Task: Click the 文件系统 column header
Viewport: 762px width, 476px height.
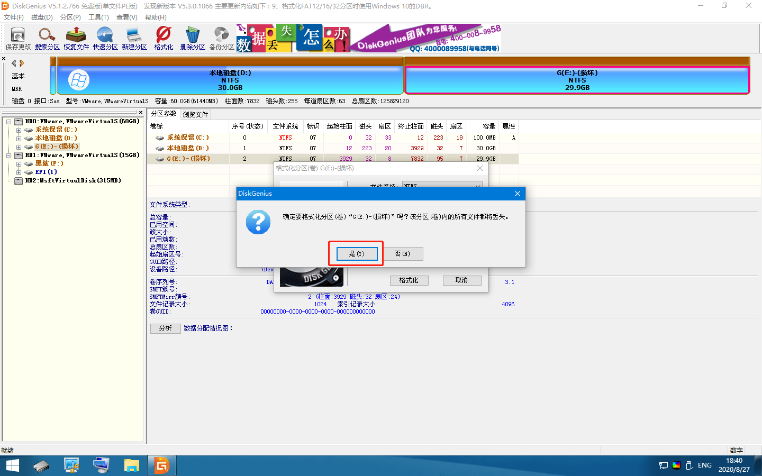Action: [286, 126]
